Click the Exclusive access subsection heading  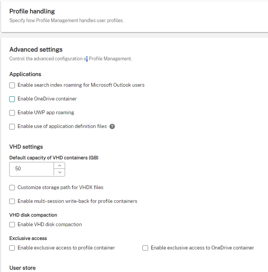pos(28,238)
